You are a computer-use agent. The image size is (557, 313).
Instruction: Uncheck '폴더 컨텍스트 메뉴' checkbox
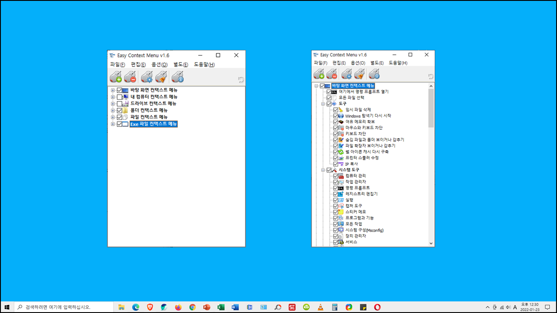point(120,110)
